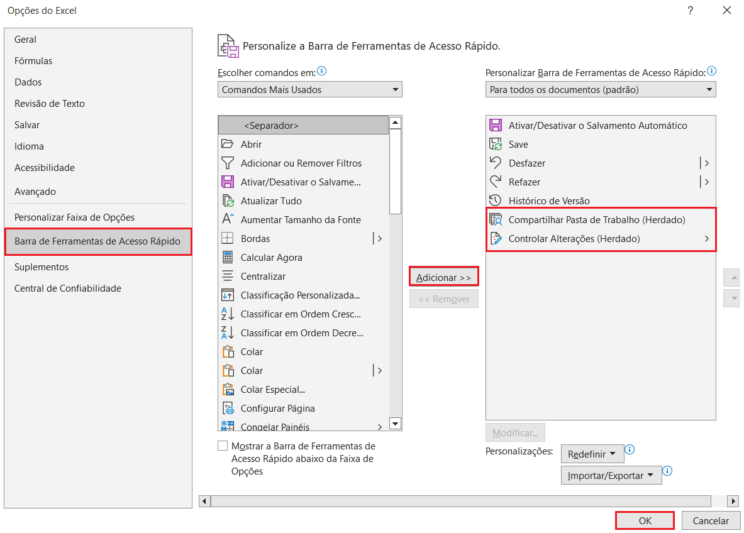This screenshot has height=533, width=744.
Task: Open the help question mark
Action: (691, 11)
